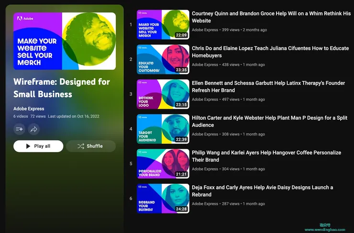Click Adobe Express channel under first video
The width and height of the screenshot is (354, 233).
[205, 30]
